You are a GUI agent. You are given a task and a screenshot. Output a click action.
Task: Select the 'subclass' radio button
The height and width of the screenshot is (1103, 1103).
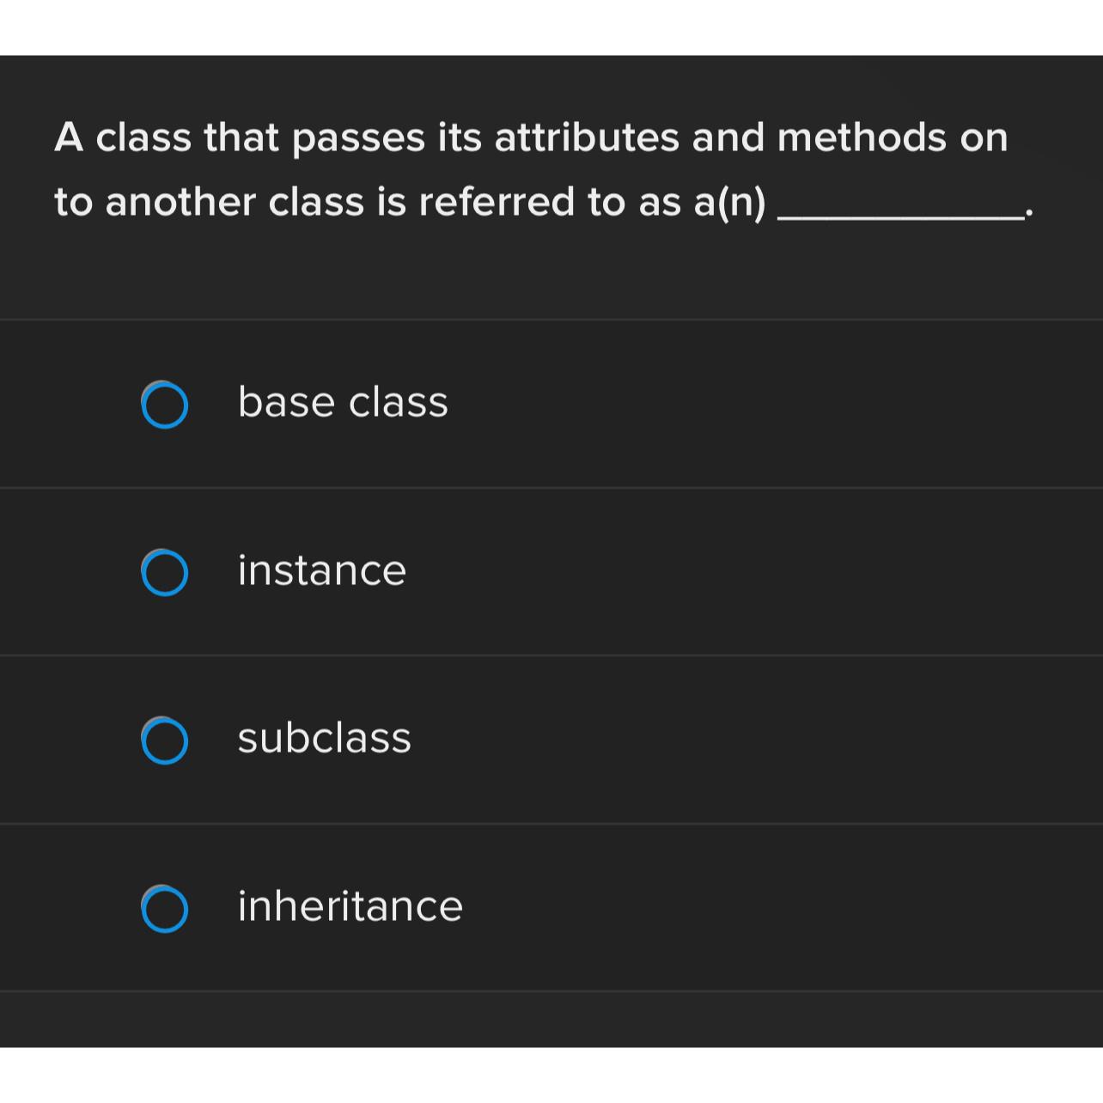click(x=165, y=739)
